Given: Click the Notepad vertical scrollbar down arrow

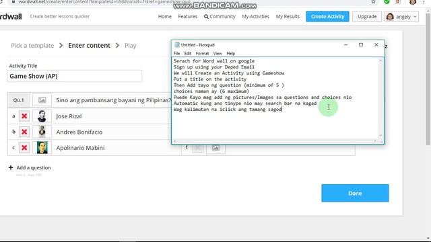Looking at the screenshot, I should coord(380,136).
